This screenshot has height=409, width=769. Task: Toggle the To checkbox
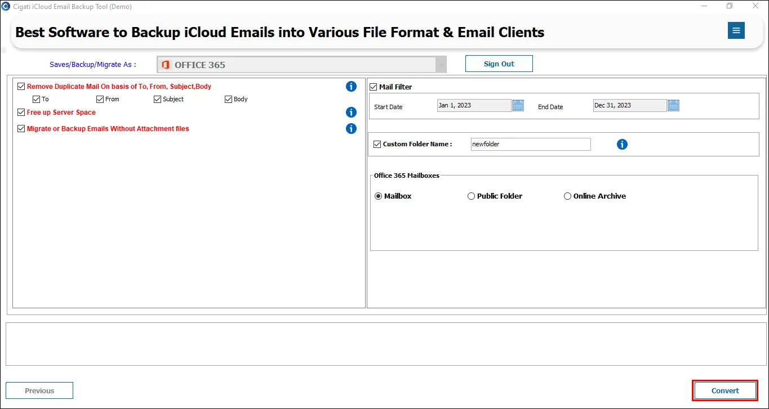(37, 100)
